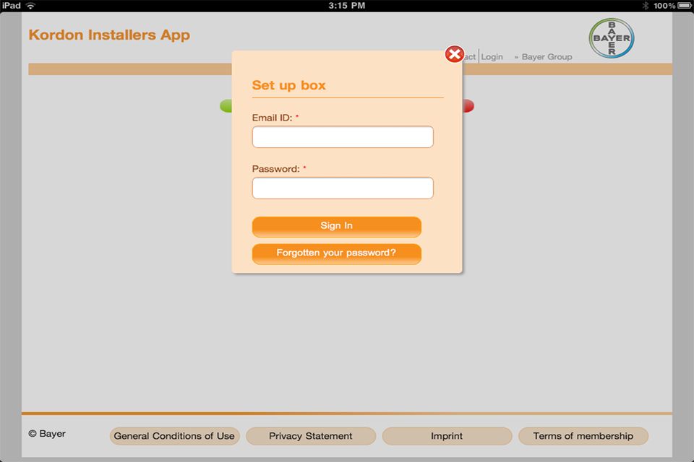Click the Kordon Installers App title
694x462 pixels.
tap(109, 35)
